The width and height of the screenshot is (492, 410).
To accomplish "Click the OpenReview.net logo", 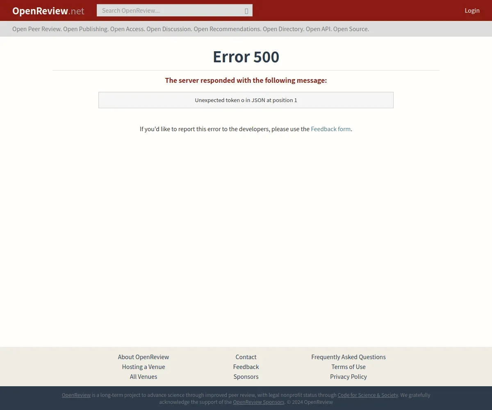I will [48, 11].
